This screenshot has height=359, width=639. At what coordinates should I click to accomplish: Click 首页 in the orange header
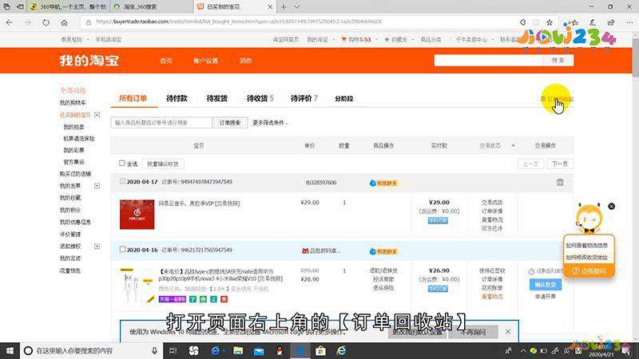click(166, 61)
